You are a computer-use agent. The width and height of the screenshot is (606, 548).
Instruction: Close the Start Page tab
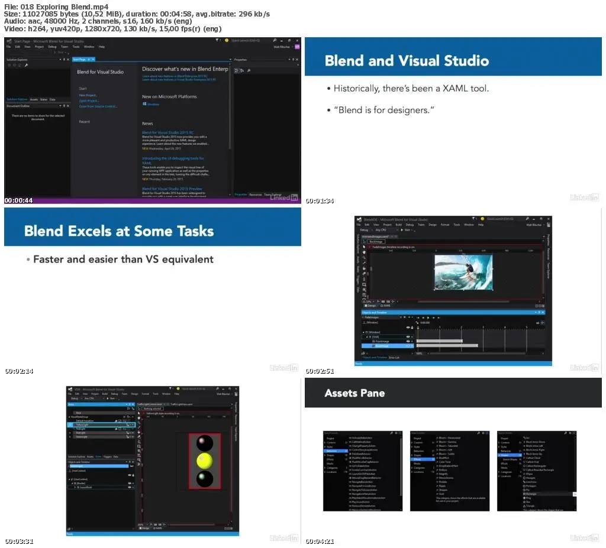click(x=93, y=60)
